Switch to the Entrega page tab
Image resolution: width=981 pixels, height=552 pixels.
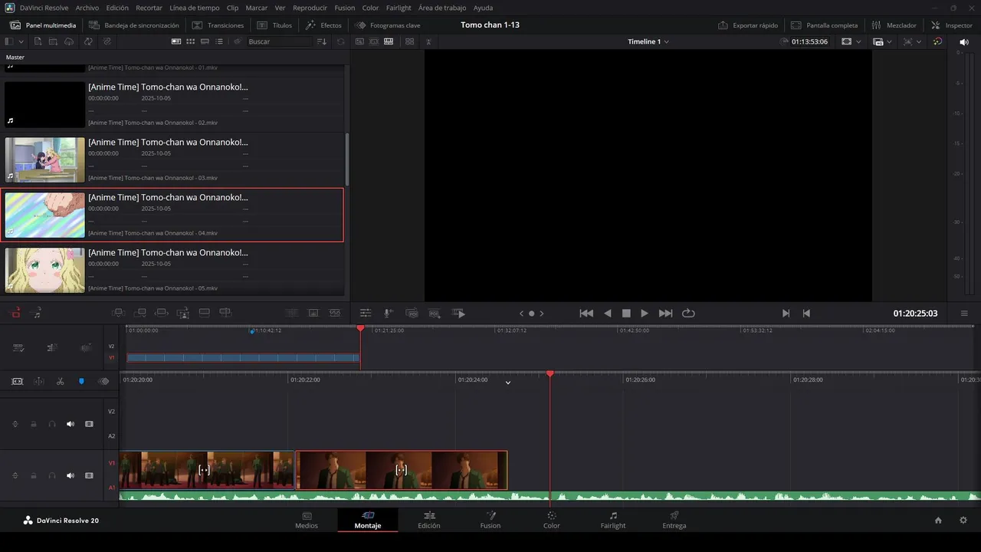tap(674, 520)
